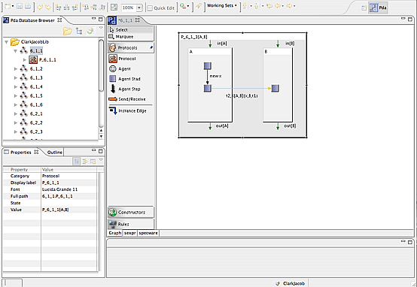Switch to the sexpr tab
Image resolution: width=417 pixels, height=287 pixels.
[129, 233]
